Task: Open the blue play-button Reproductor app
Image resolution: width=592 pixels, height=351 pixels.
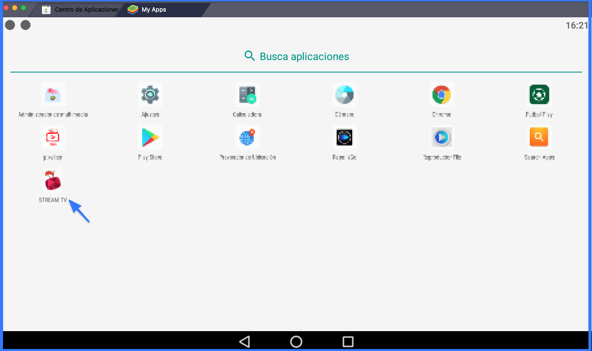Action: tap(442, 137)
